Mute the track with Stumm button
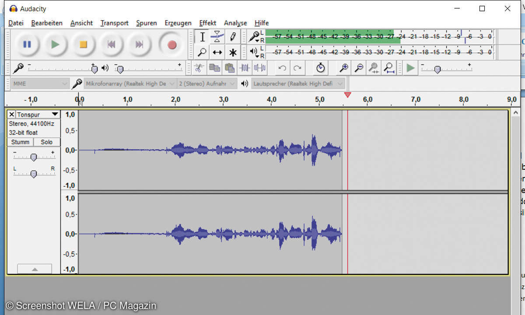The height and width of the screenshot is (315, 525). tap(20, 142)
